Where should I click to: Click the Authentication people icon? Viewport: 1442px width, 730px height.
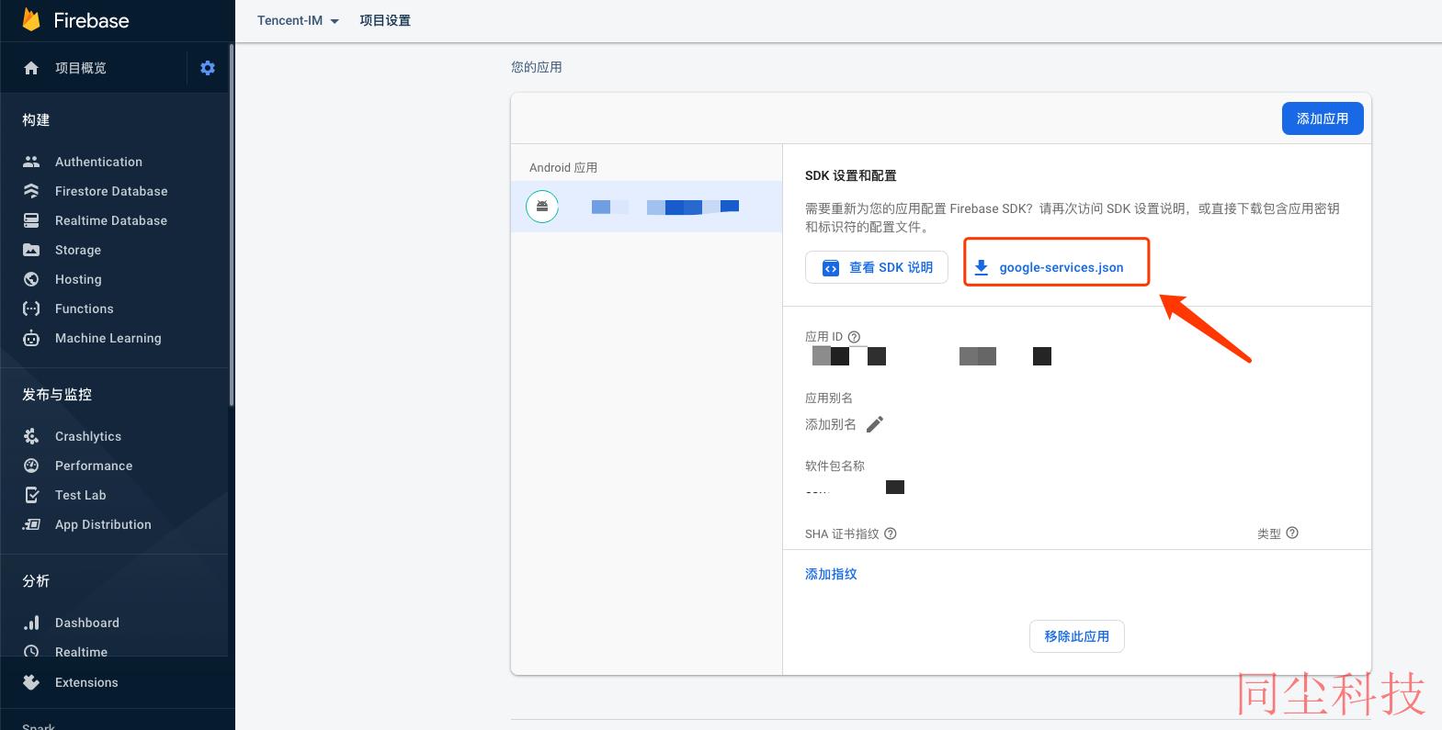click(x=31, y=162)
